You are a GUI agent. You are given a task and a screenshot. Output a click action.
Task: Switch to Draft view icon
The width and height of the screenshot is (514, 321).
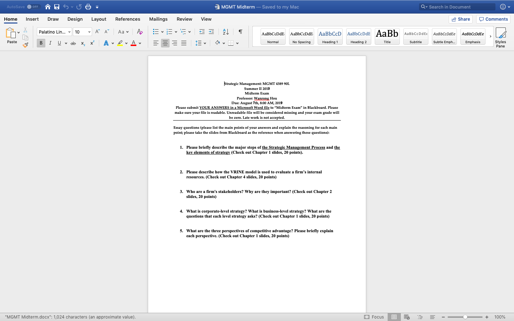432,317
